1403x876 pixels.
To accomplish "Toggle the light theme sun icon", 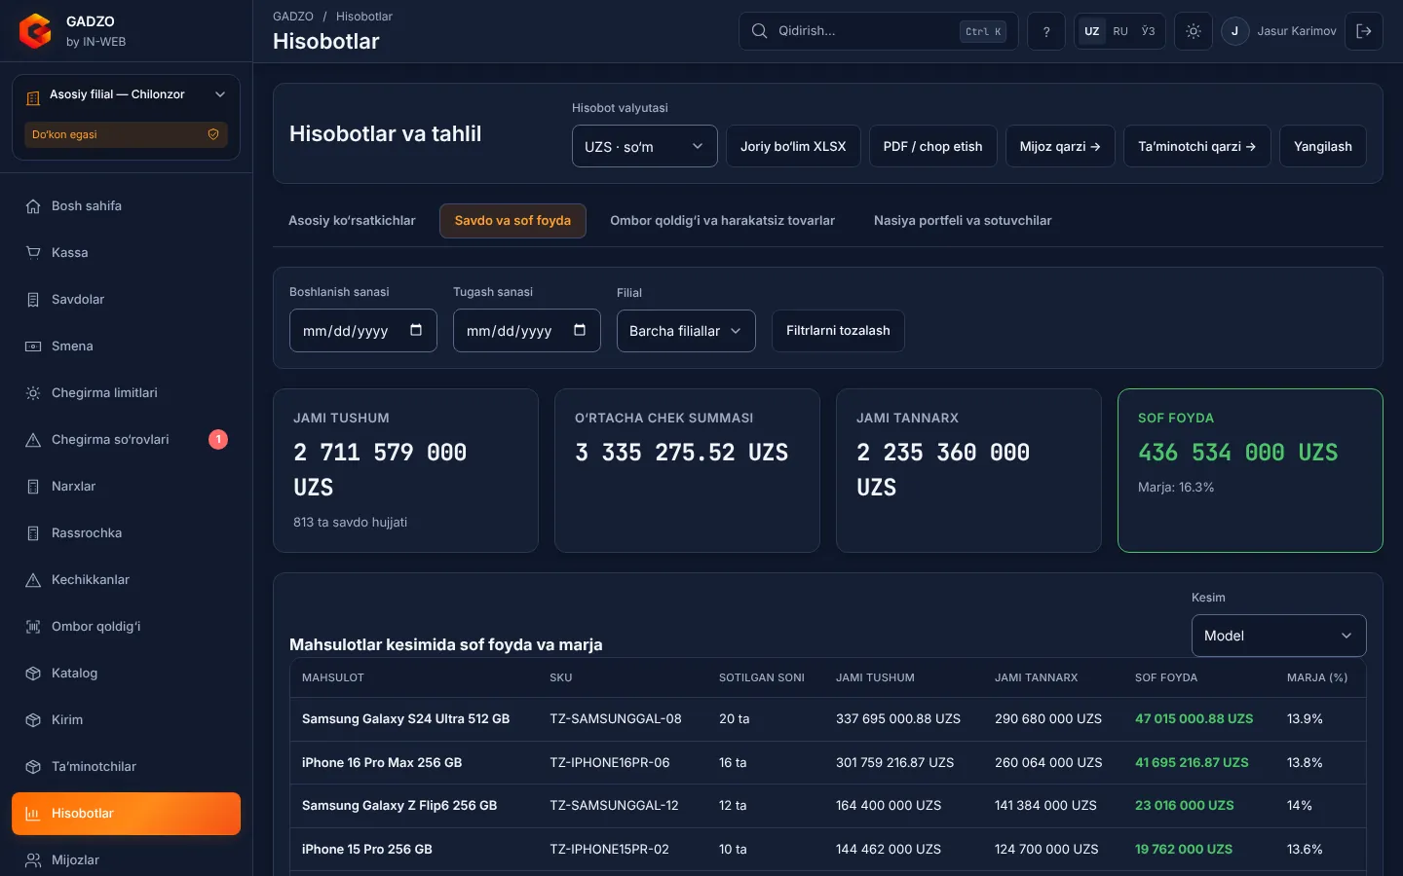I will (1194, 31).
